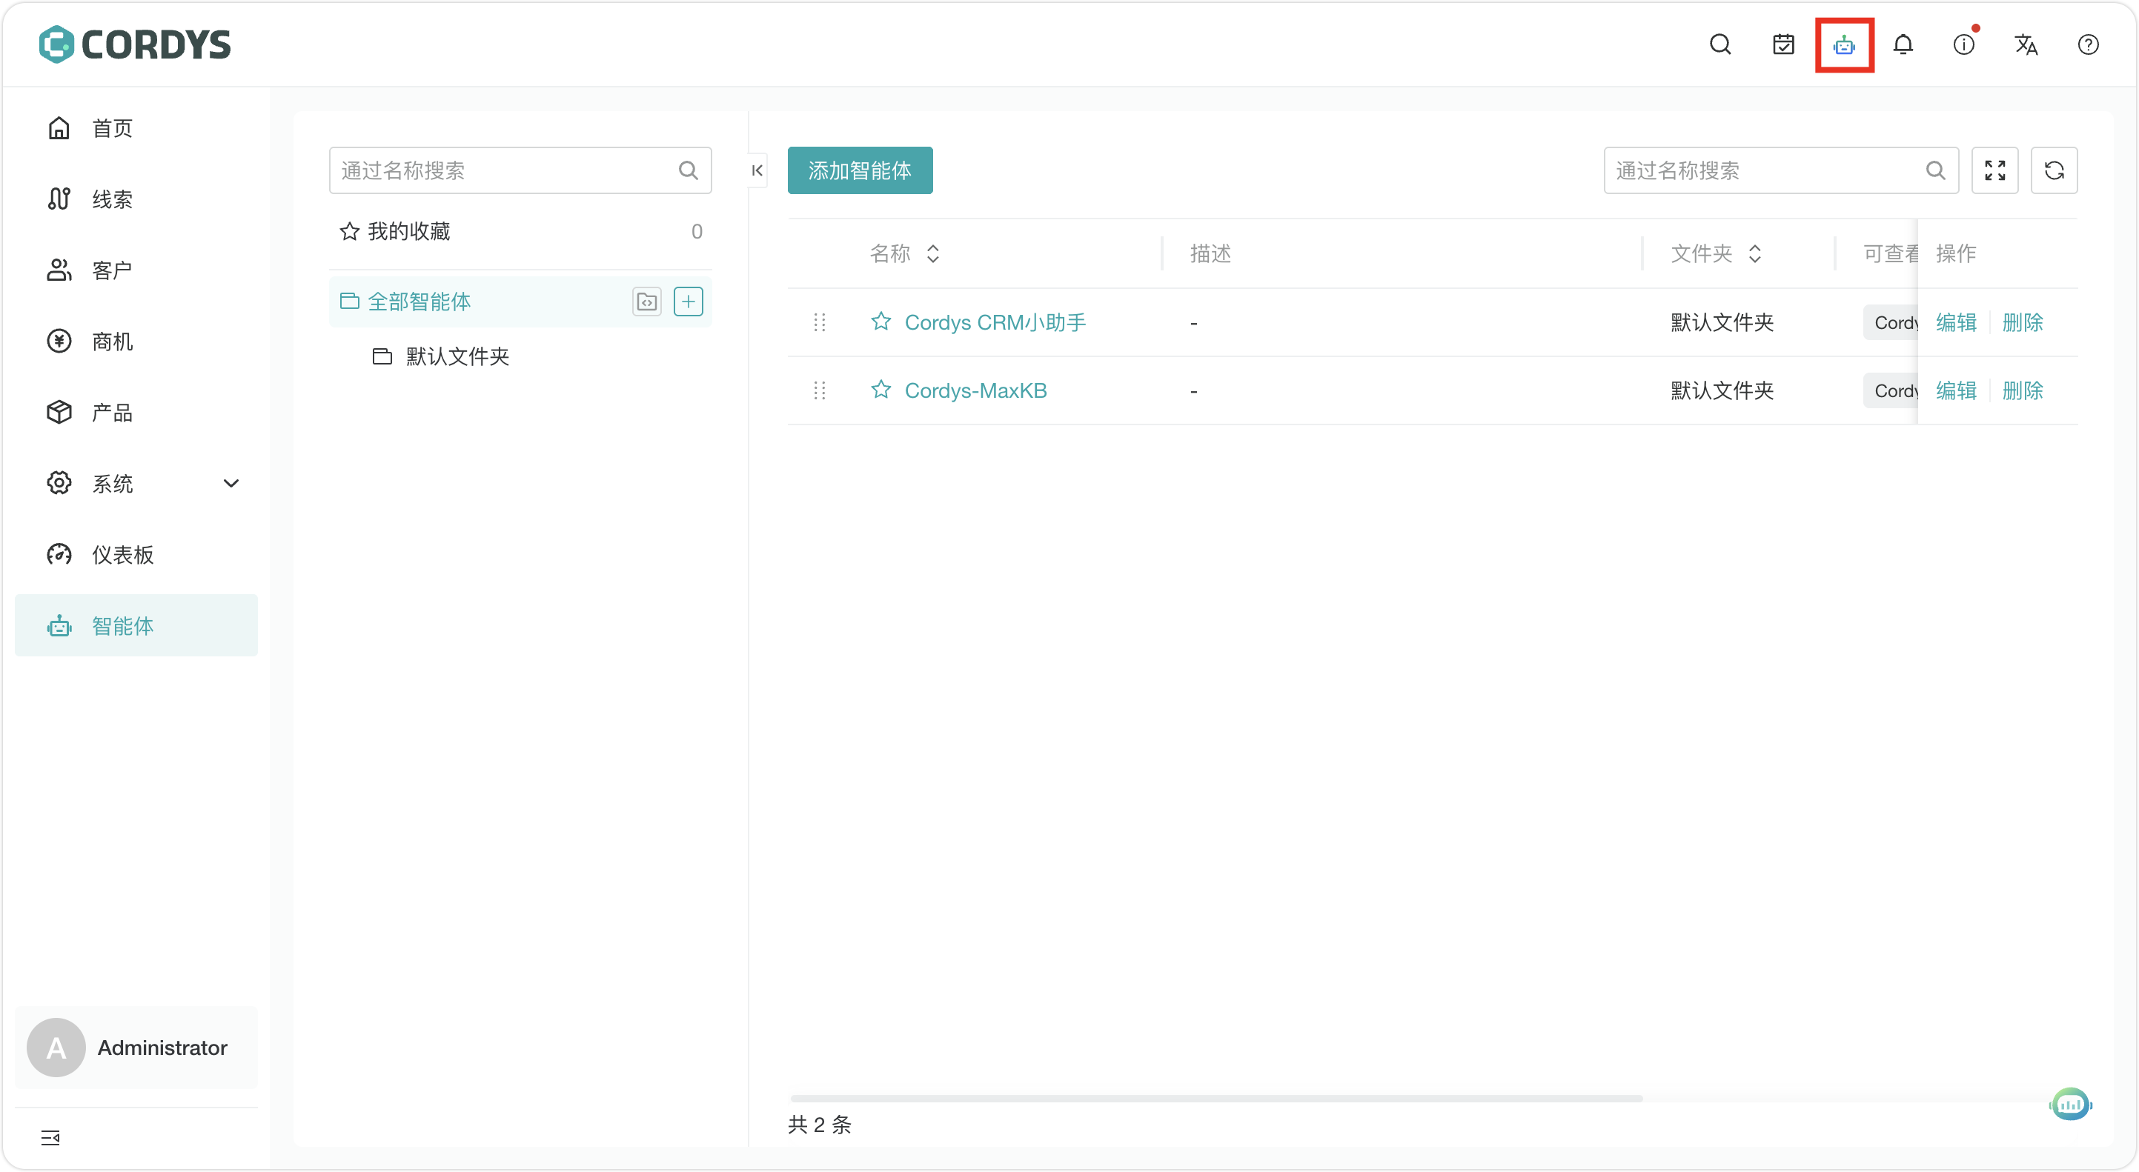Viewport: 2139px width, 1172px height.
Task: Click the header global search magnifier icon
Action: [x=1720, y=45]
